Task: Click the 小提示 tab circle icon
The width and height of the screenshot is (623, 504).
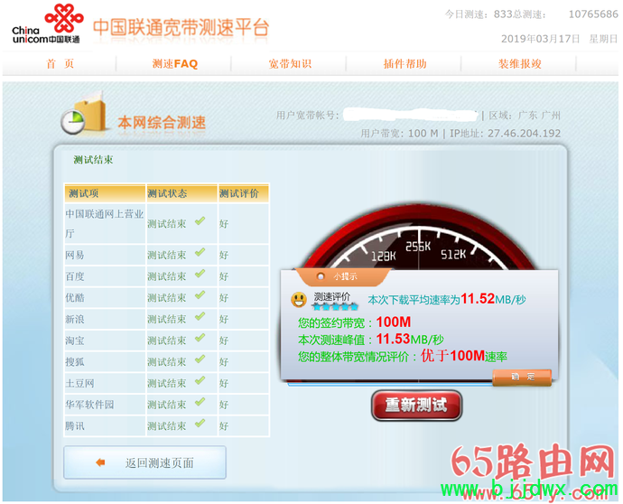Action: pyautogui.click(x=321, y=276)
